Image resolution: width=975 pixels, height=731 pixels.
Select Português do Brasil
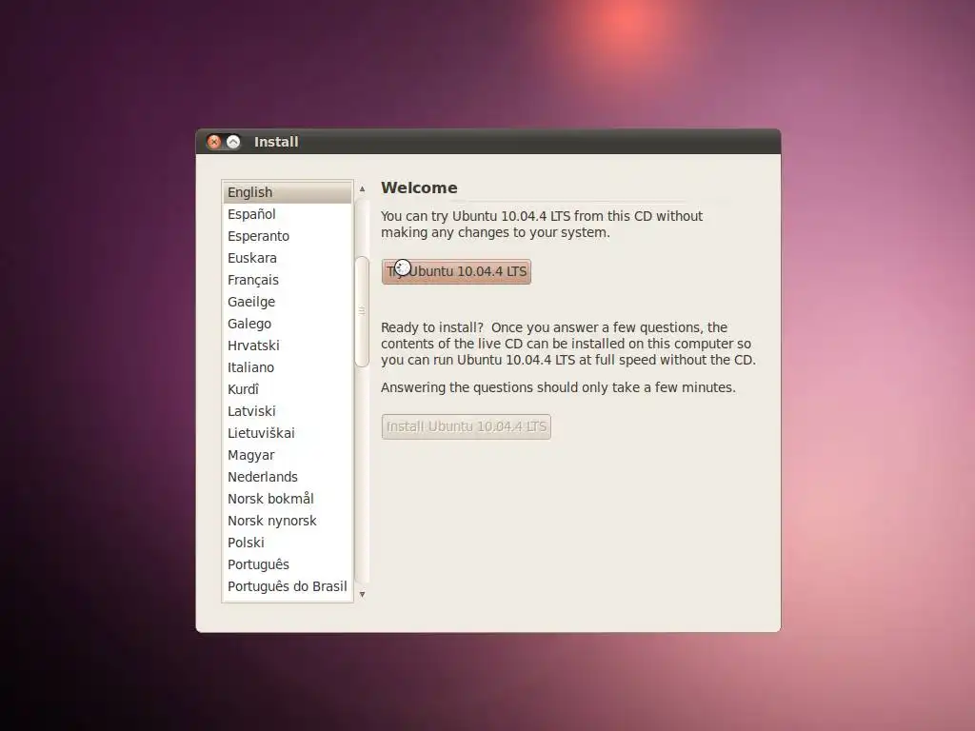tap(288, 586)
